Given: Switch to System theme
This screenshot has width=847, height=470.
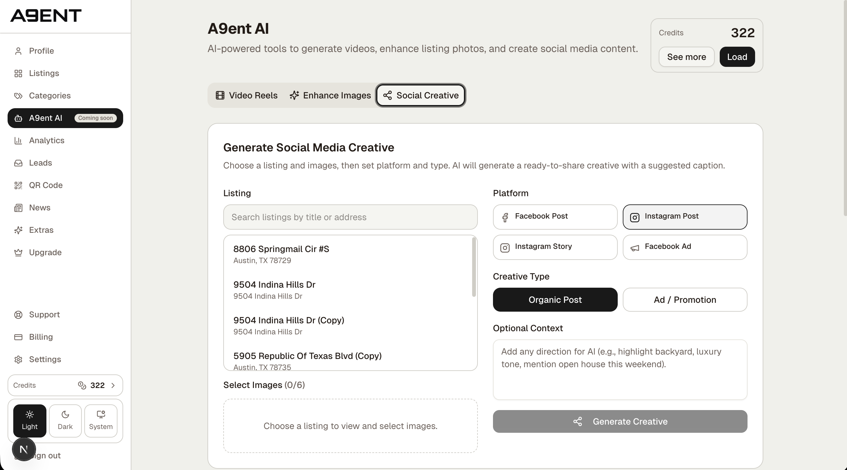Looking at the screenshot, I should (101, 420).
